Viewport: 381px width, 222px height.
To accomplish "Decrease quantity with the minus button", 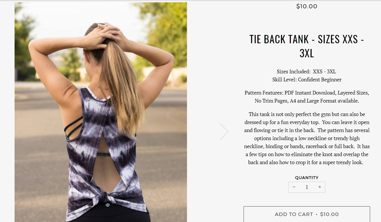I will (x=294, y=187).
